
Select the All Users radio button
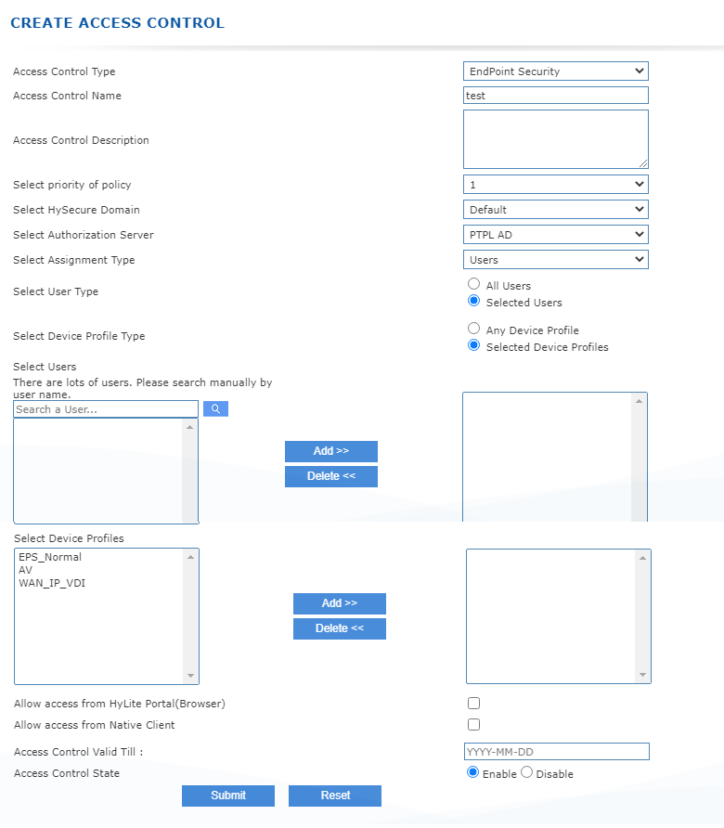[x=473, y=284]
